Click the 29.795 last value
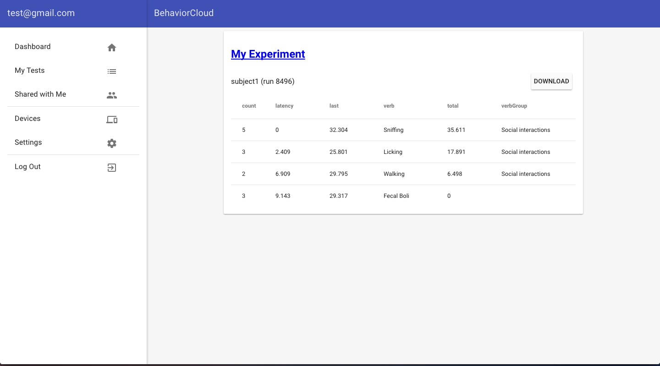This screenshot has width=660, height=366. (338, 174)
